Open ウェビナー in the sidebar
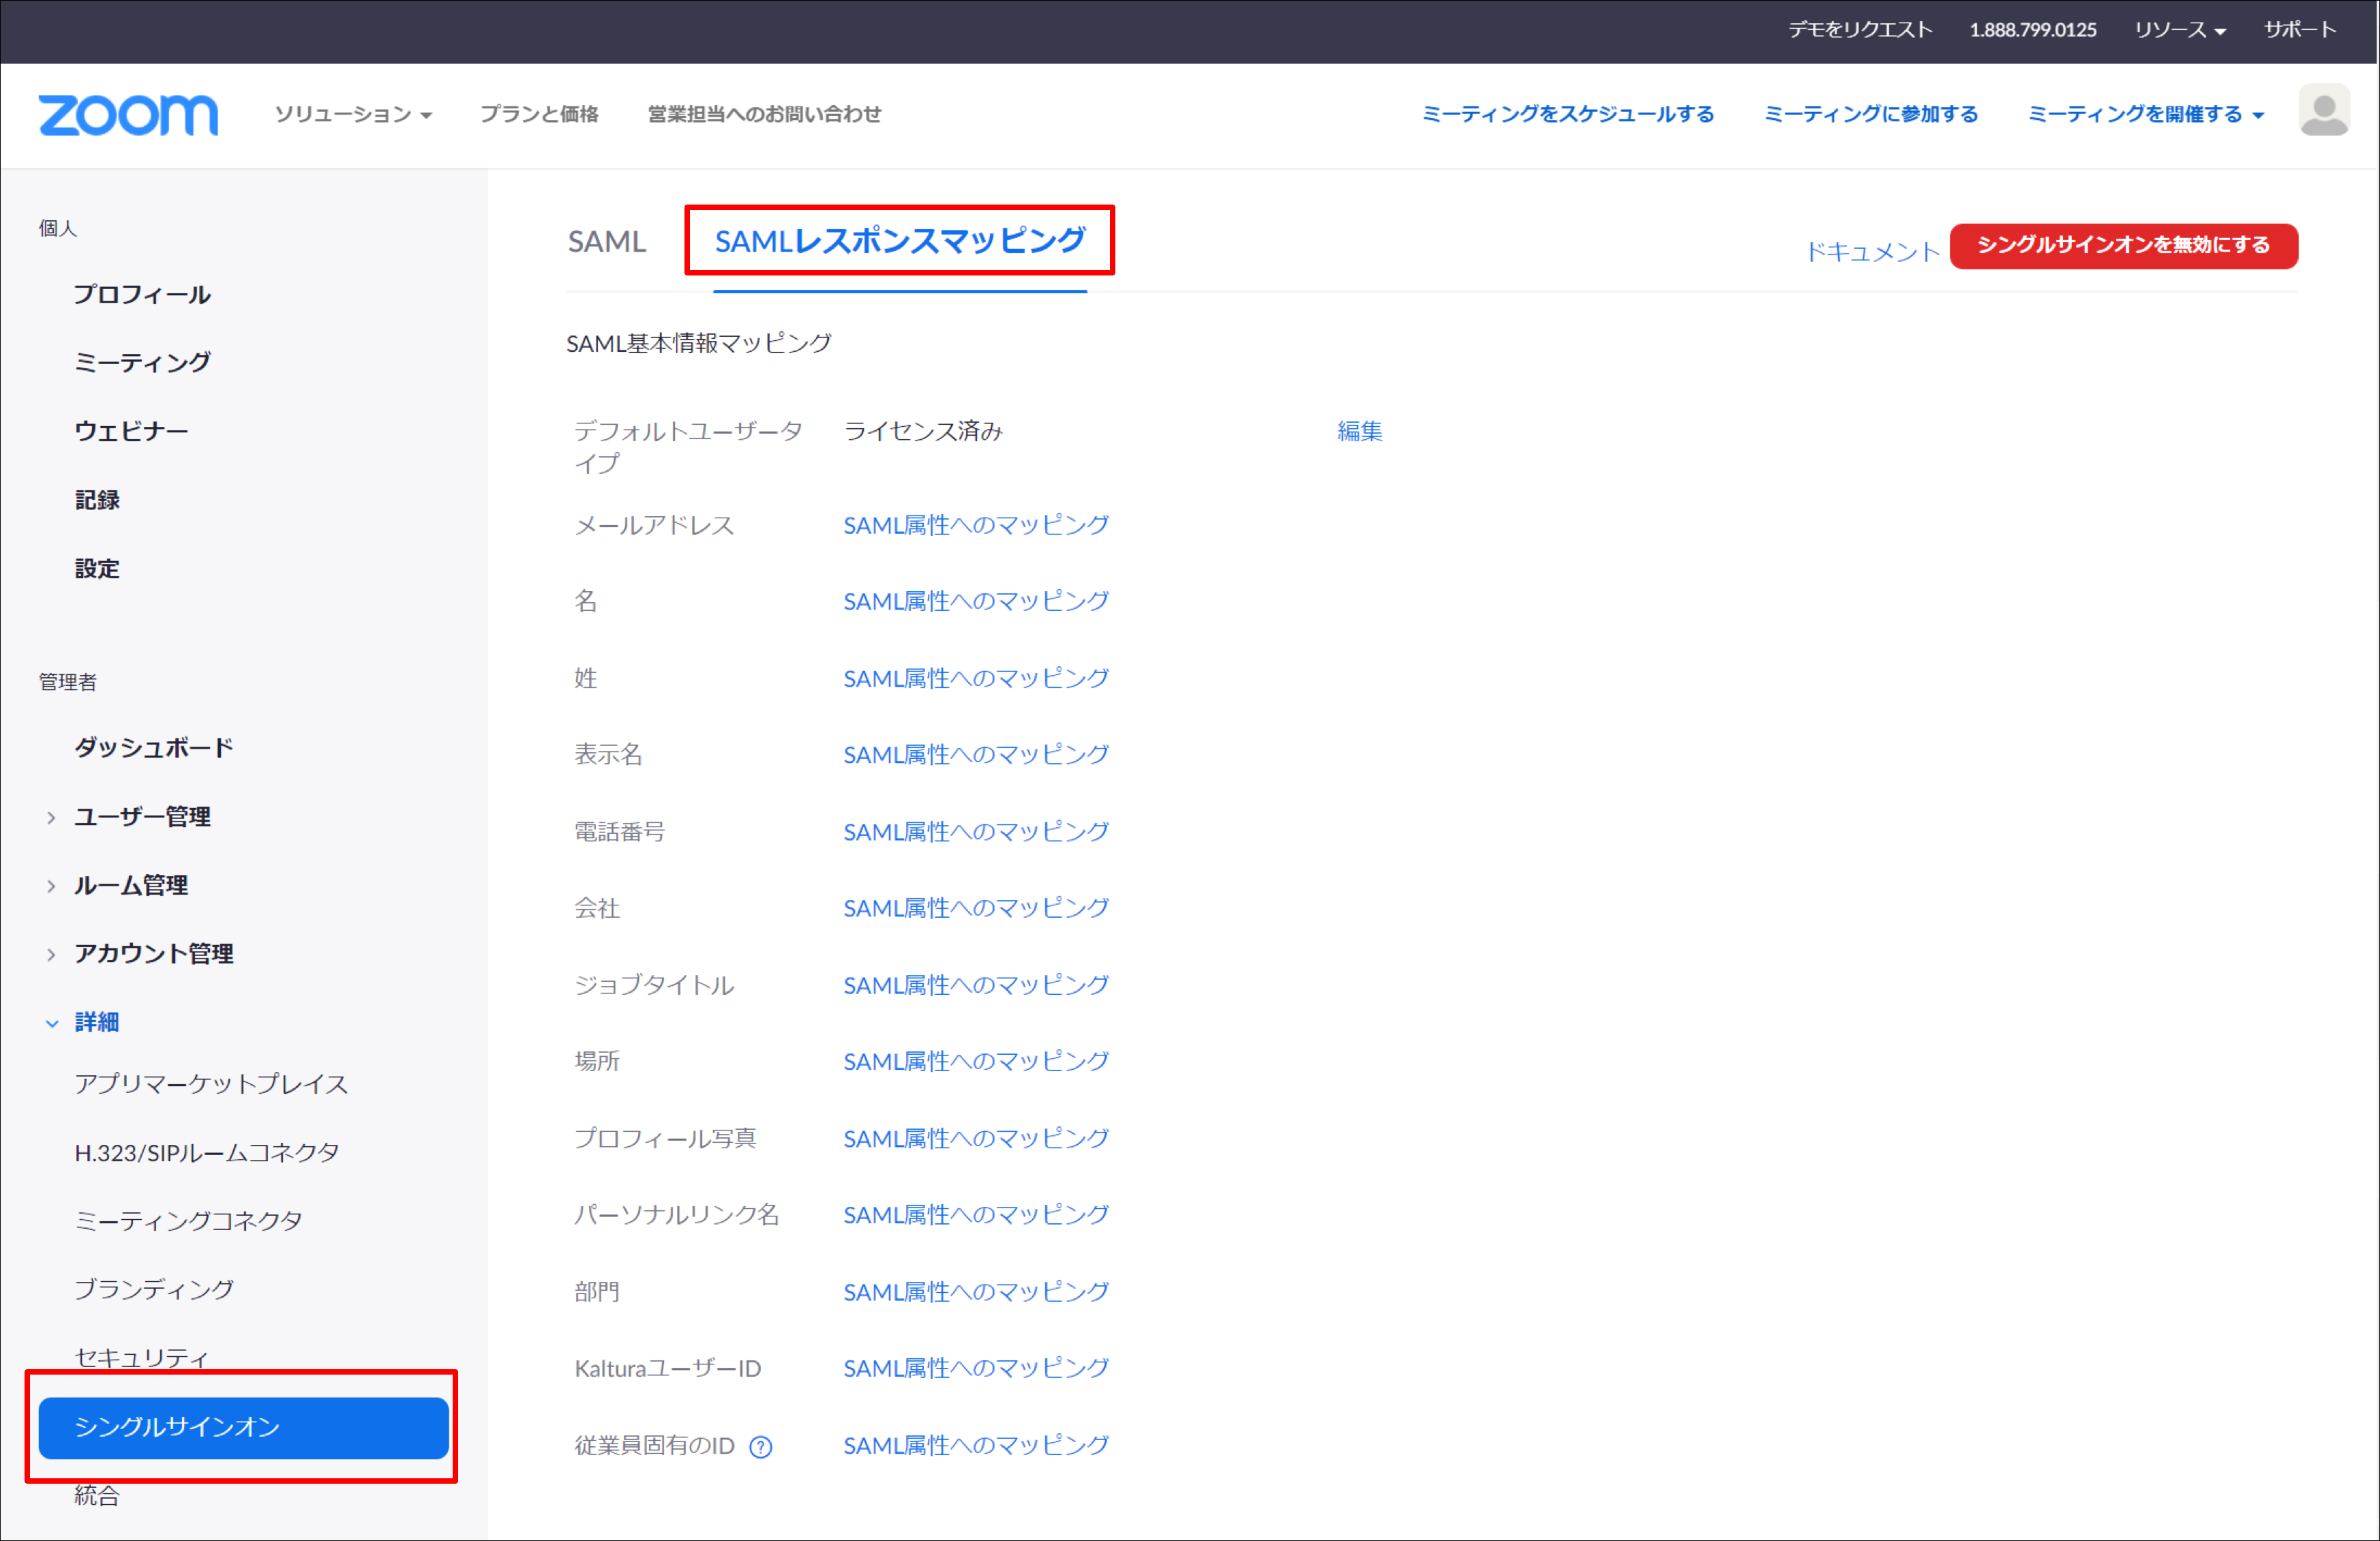Viewport: 2380px width, 1541px height. point(131,431)
